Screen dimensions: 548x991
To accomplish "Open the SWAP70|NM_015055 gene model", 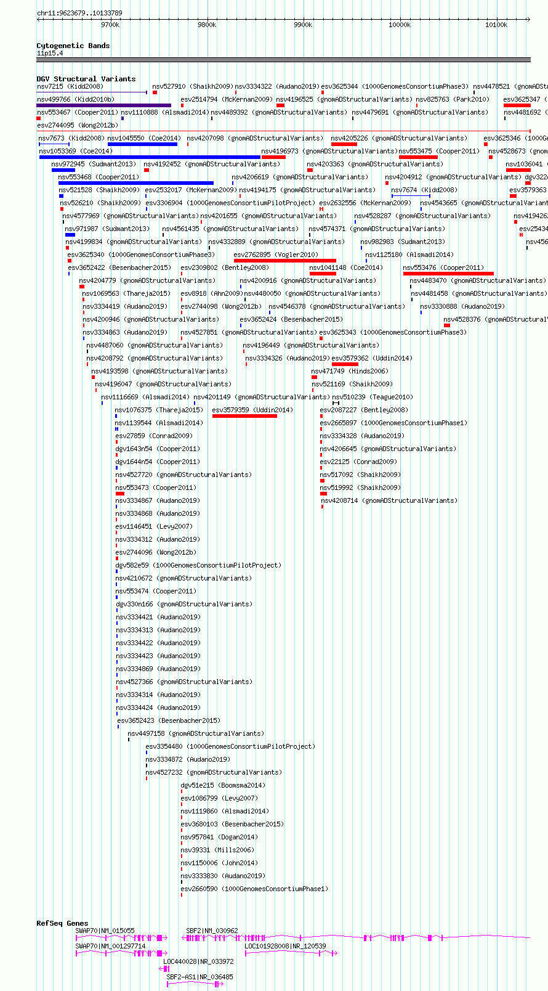I will coord(121,937).
